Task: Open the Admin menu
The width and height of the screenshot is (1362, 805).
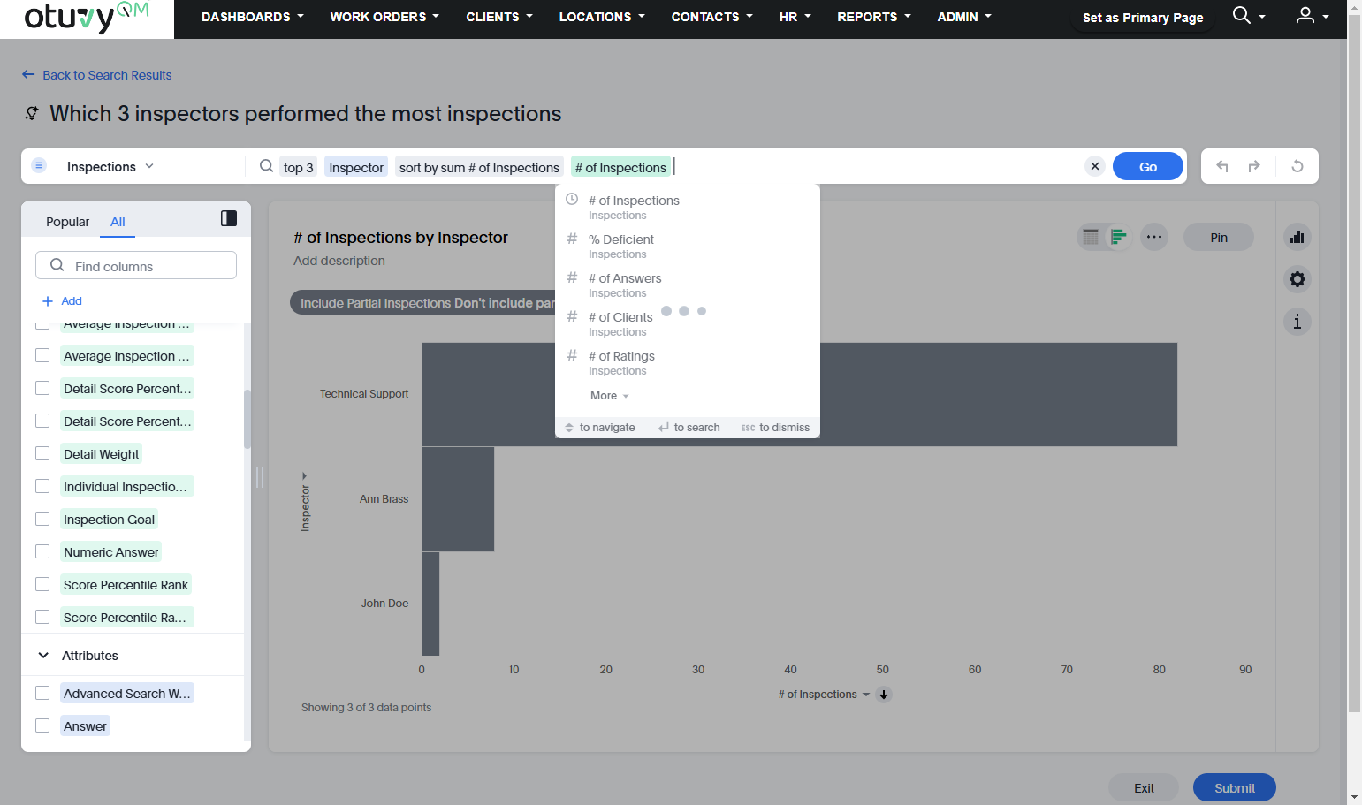Action: click(x=964, y=17)
